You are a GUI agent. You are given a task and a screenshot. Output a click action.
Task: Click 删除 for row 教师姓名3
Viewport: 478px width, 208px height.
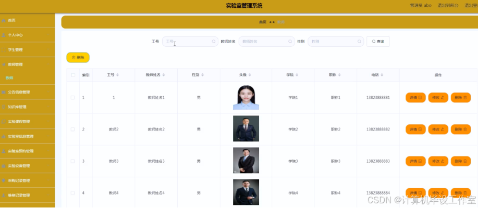(x=461, y=161)
